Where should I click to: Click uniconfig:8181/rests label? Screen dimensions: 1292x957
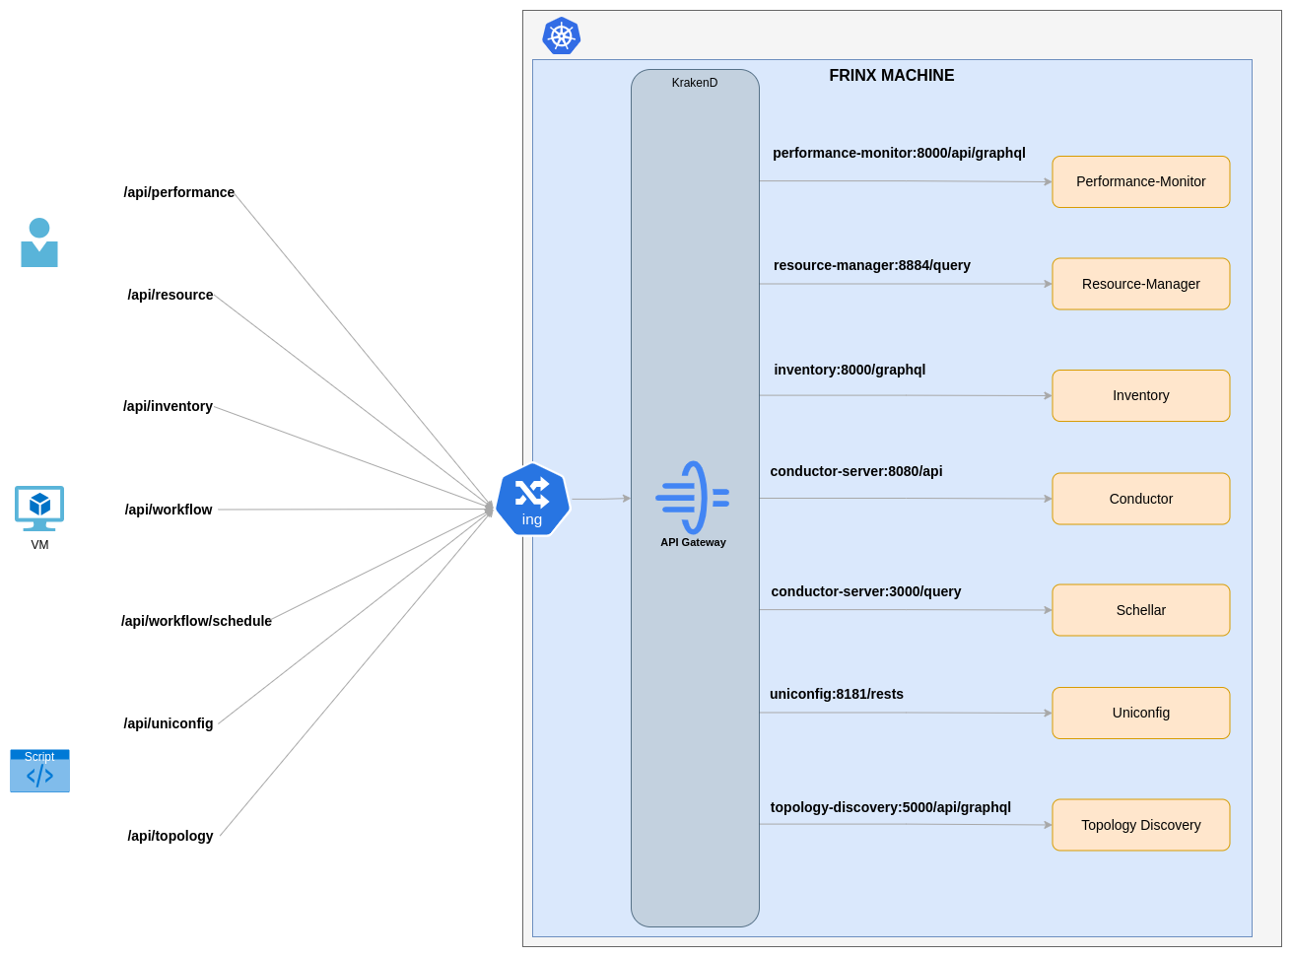837,694
